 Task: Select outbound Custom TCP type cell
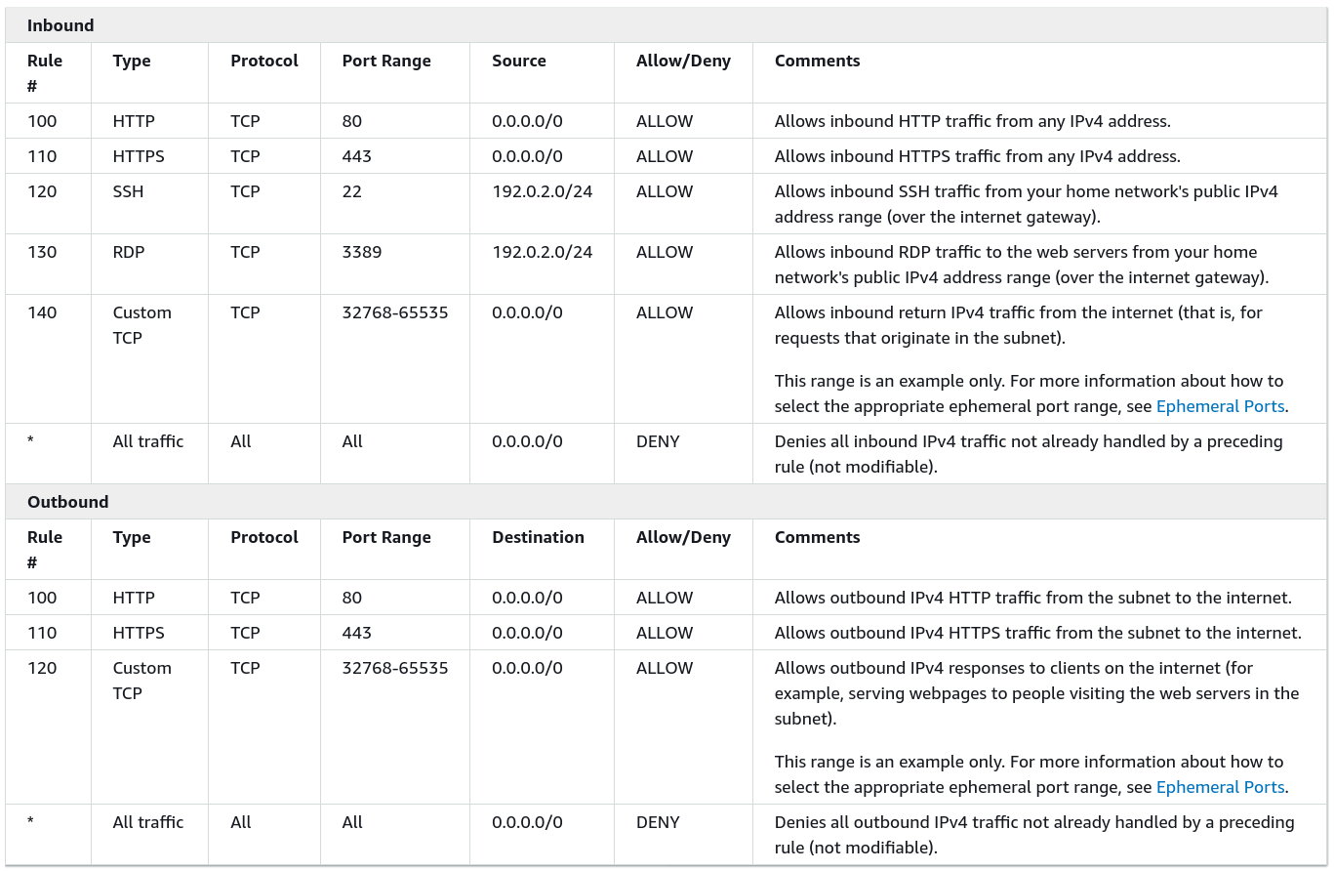141,680
